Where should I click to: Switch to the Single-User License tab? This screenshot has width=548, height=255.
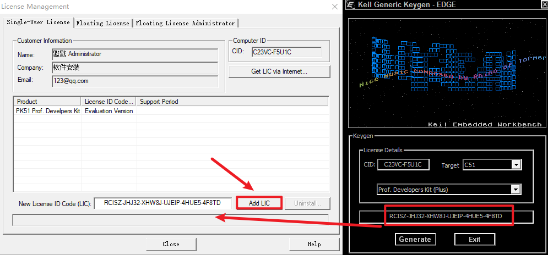[x=39, y=23]
